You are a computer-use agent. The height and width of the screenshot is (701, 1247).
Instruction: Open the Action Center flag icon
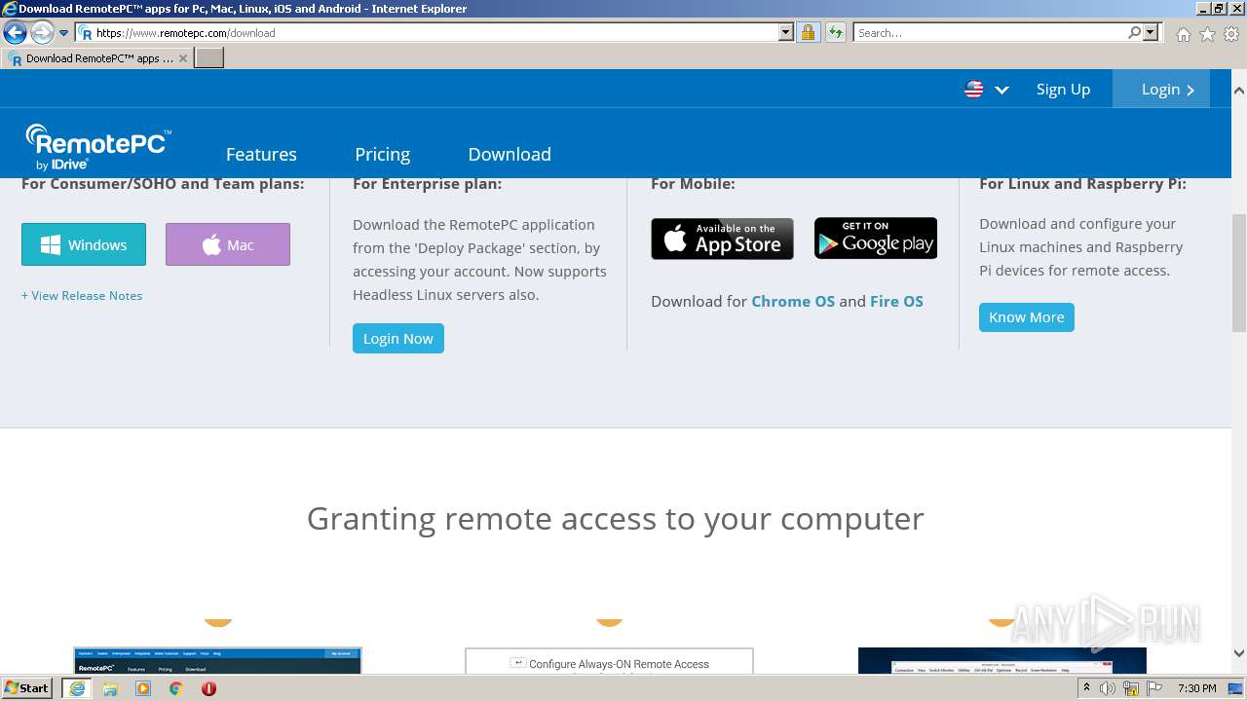(1153, 688)
